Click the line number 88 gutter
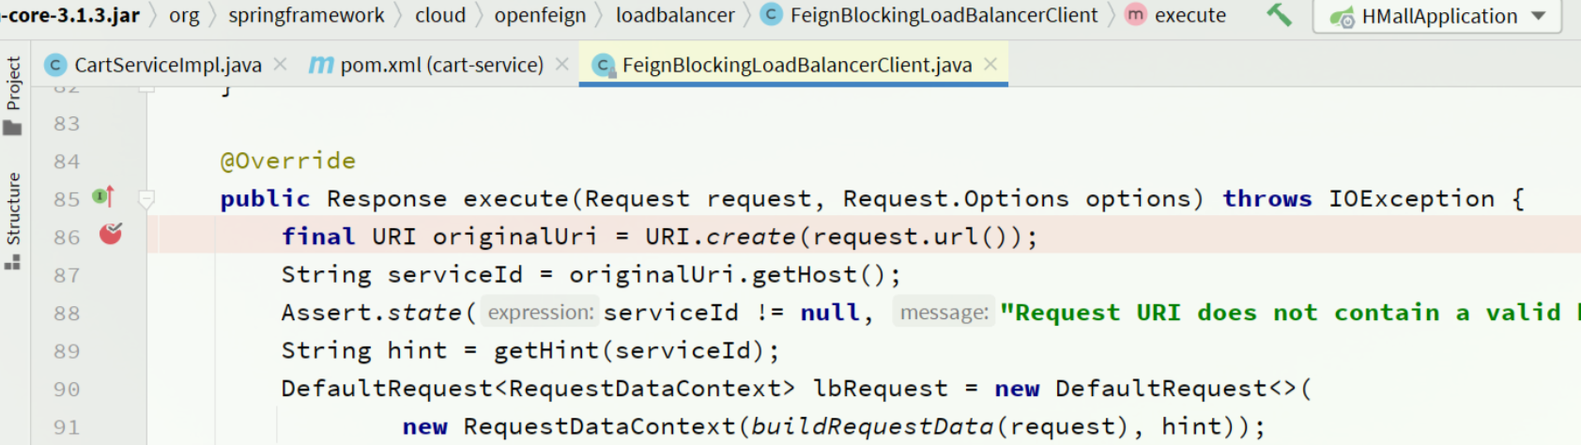The image size is (1581, 445). tap(67, 313)
